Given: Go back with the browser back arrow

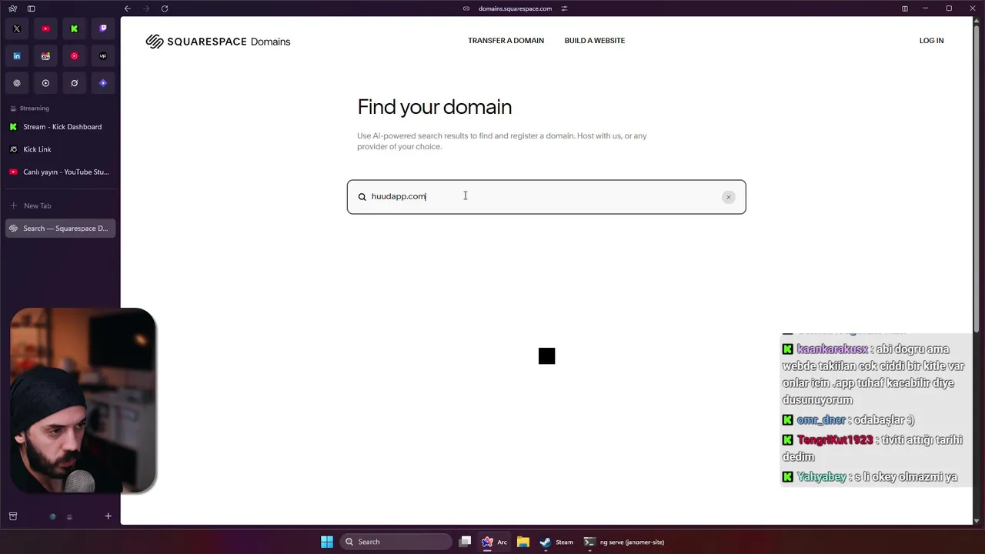Looking at the screenshot, I should 127,8.
